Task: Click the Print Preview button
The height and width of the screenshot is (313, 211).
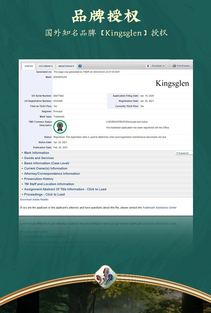Action: point(181,66)
